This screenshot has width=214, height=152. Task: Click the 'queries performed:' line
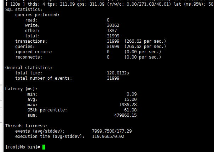[37, 15]
